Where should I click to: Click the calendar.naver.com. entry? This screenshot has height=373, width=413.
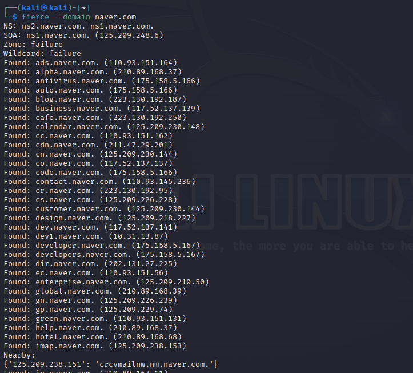(104, 127)
